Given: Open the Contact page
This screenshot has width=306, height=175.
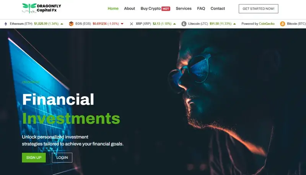Looking at the screenshot, I should tap(218, 8).
